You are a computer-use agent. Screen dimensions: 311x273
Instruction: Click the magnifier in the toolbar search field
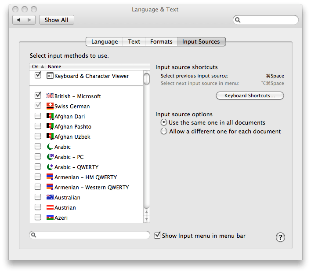(x=238, y=20)
